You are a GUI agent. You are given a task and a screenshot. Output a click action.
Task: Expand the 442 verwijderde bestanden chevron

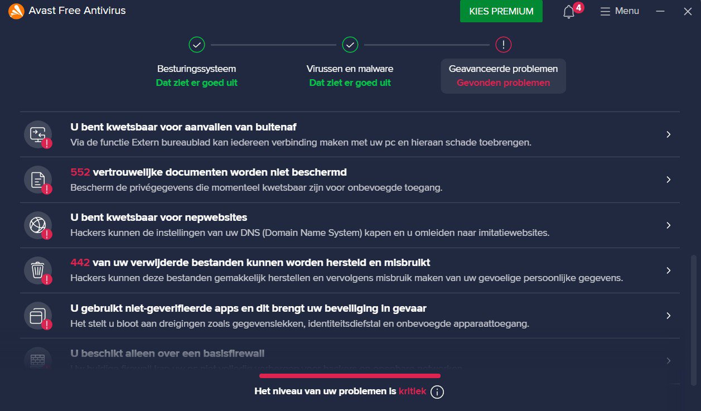(x=669, y=270)
